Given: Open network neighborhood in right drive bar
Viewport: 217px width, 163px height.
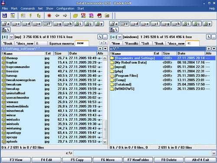Looking at the screenshot, I should (114, 30).
